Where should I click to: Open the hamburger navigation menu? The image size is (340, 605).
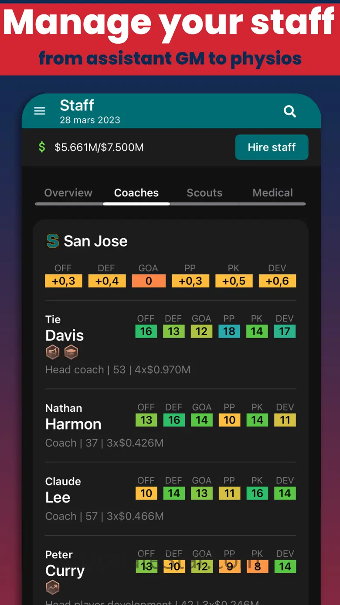(x=40, y=111)
